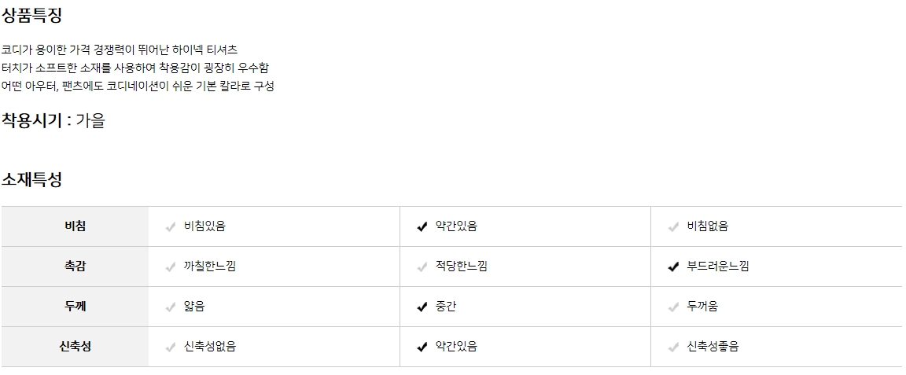906x375 pixels.
Task: Click the checkmark icon next to 적당한느낌
Action: click(x=422, y=267)
